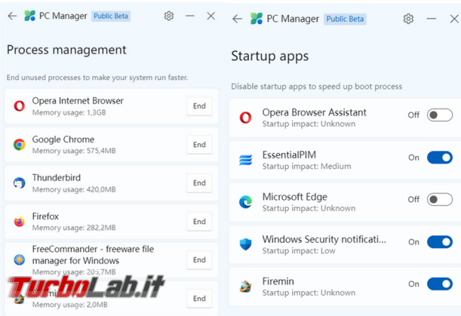Click the FreeCommander process icon
This screenshot has height=316, width=461.
(x=19, y=260)
